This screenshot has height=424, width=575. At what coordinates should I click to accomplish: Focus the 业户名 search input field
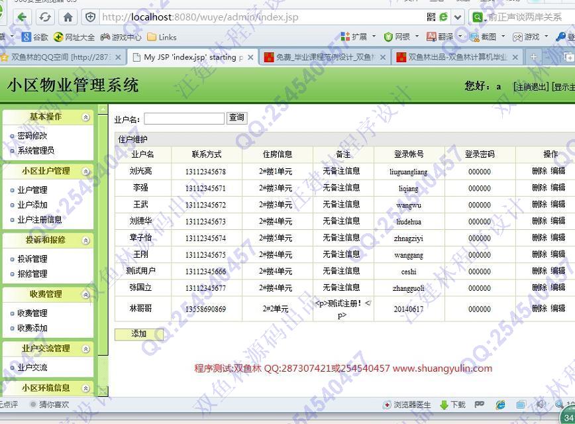184,119
